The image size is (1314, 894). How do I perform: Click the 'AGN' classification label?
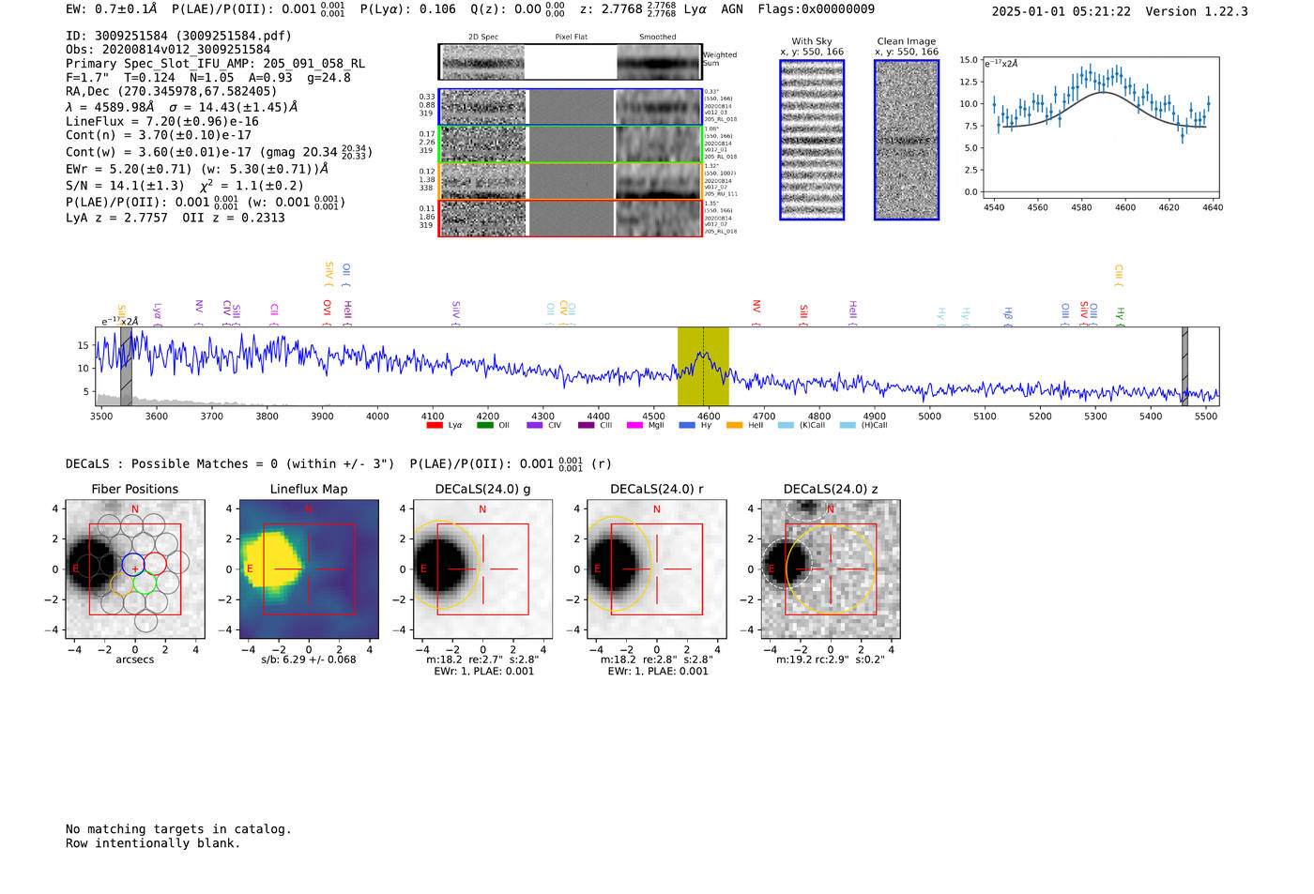pyautogui.click(x=731, y=9)
